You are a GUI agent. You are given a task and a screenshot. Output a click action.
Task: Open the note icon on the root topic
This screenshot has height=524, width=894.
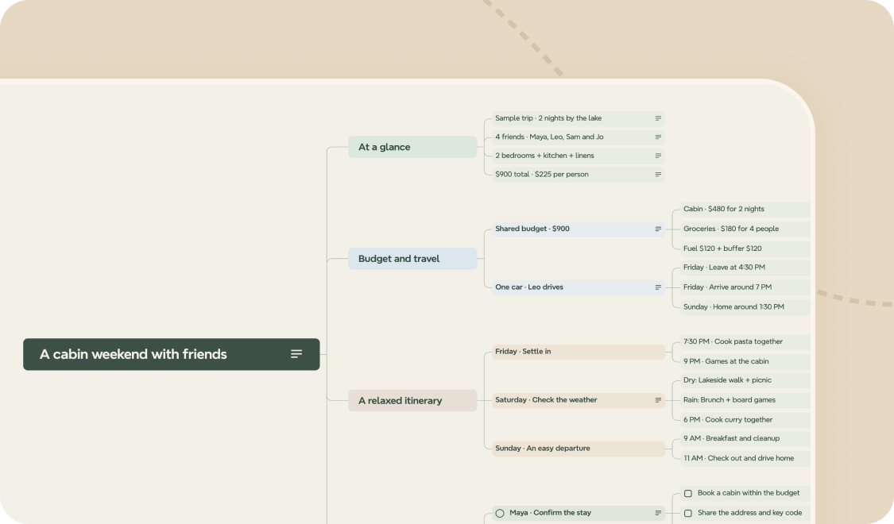pyautogui.click(x=296, y=354)
